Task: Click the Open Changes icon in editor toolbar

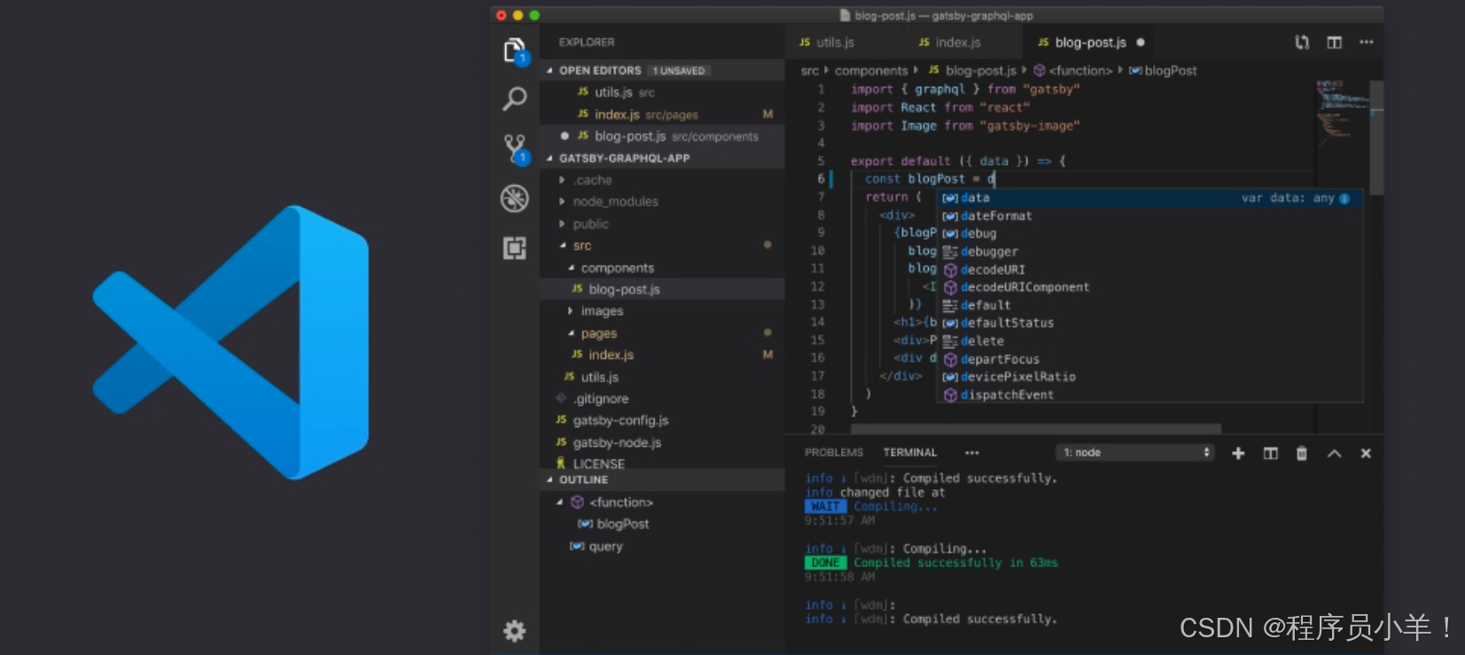Action: [1302, 43]
